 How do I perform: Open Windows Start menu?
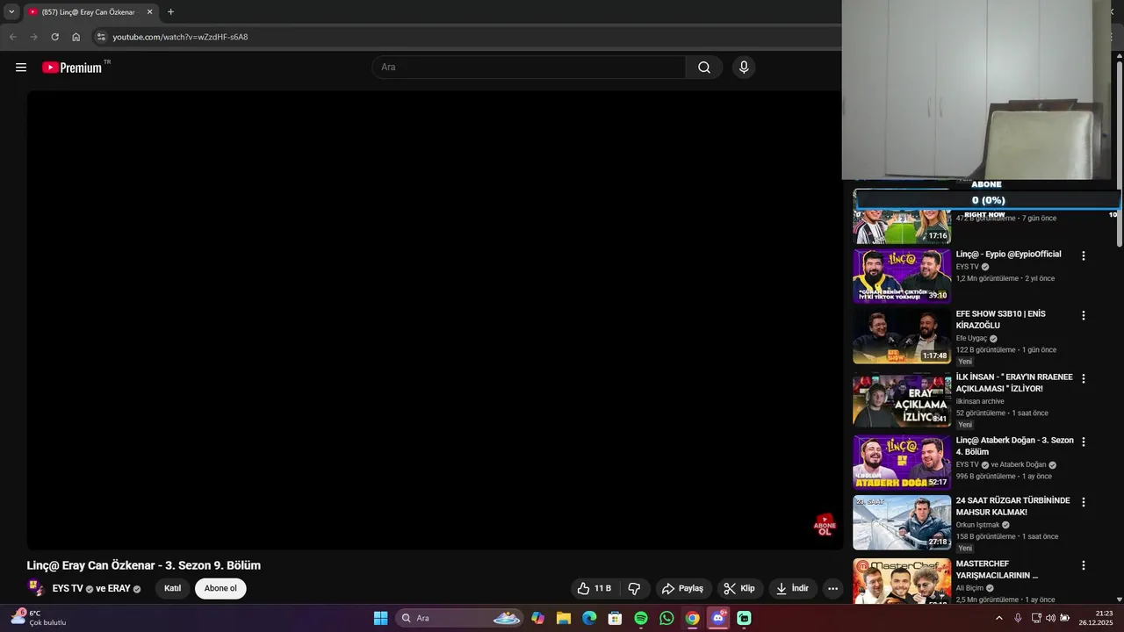tap(380, 618)
